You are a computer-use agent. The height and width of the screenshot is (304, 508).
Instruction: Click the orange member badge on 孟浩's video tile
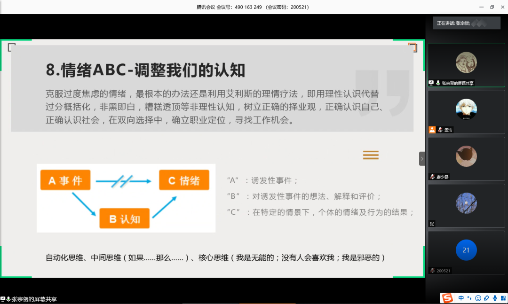pos(432,130)
